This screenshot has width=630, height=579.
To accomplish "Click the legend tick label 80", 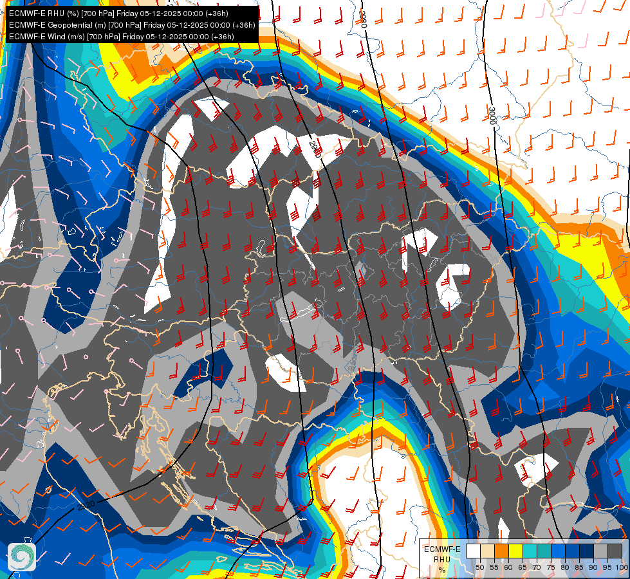I will pyautogui.click(x=565, y=567).
